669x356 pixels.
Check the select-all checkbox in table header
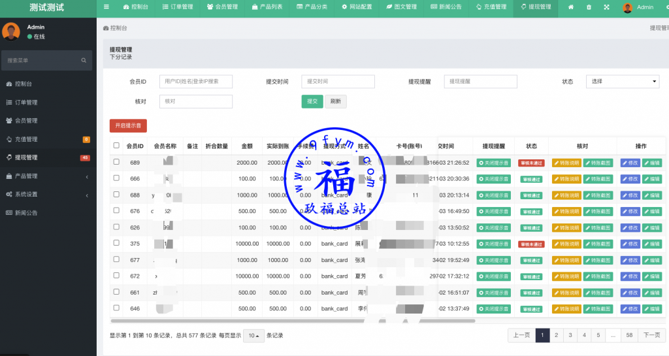pos(116,146)
